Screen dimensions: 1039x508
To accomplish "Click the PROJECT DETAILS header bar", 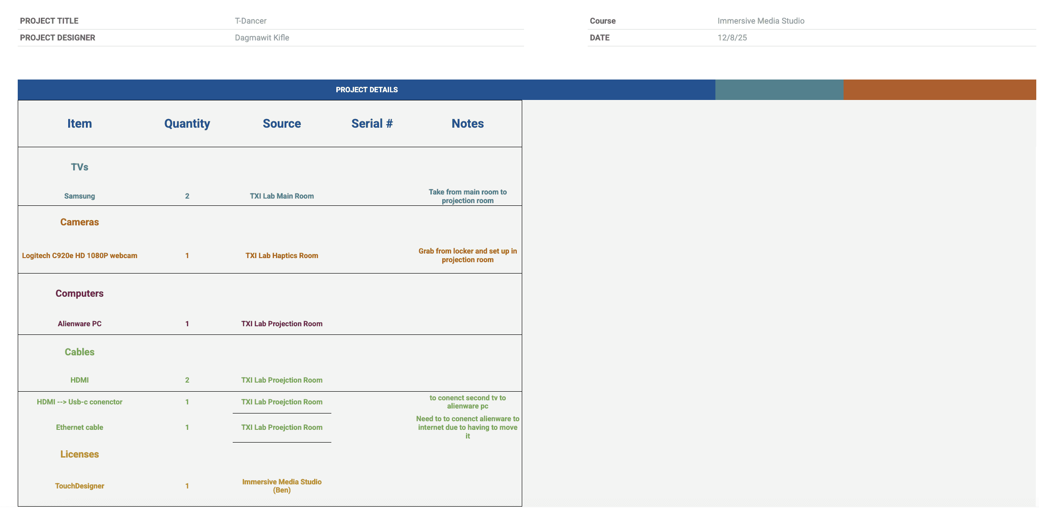I will (366, 90).
